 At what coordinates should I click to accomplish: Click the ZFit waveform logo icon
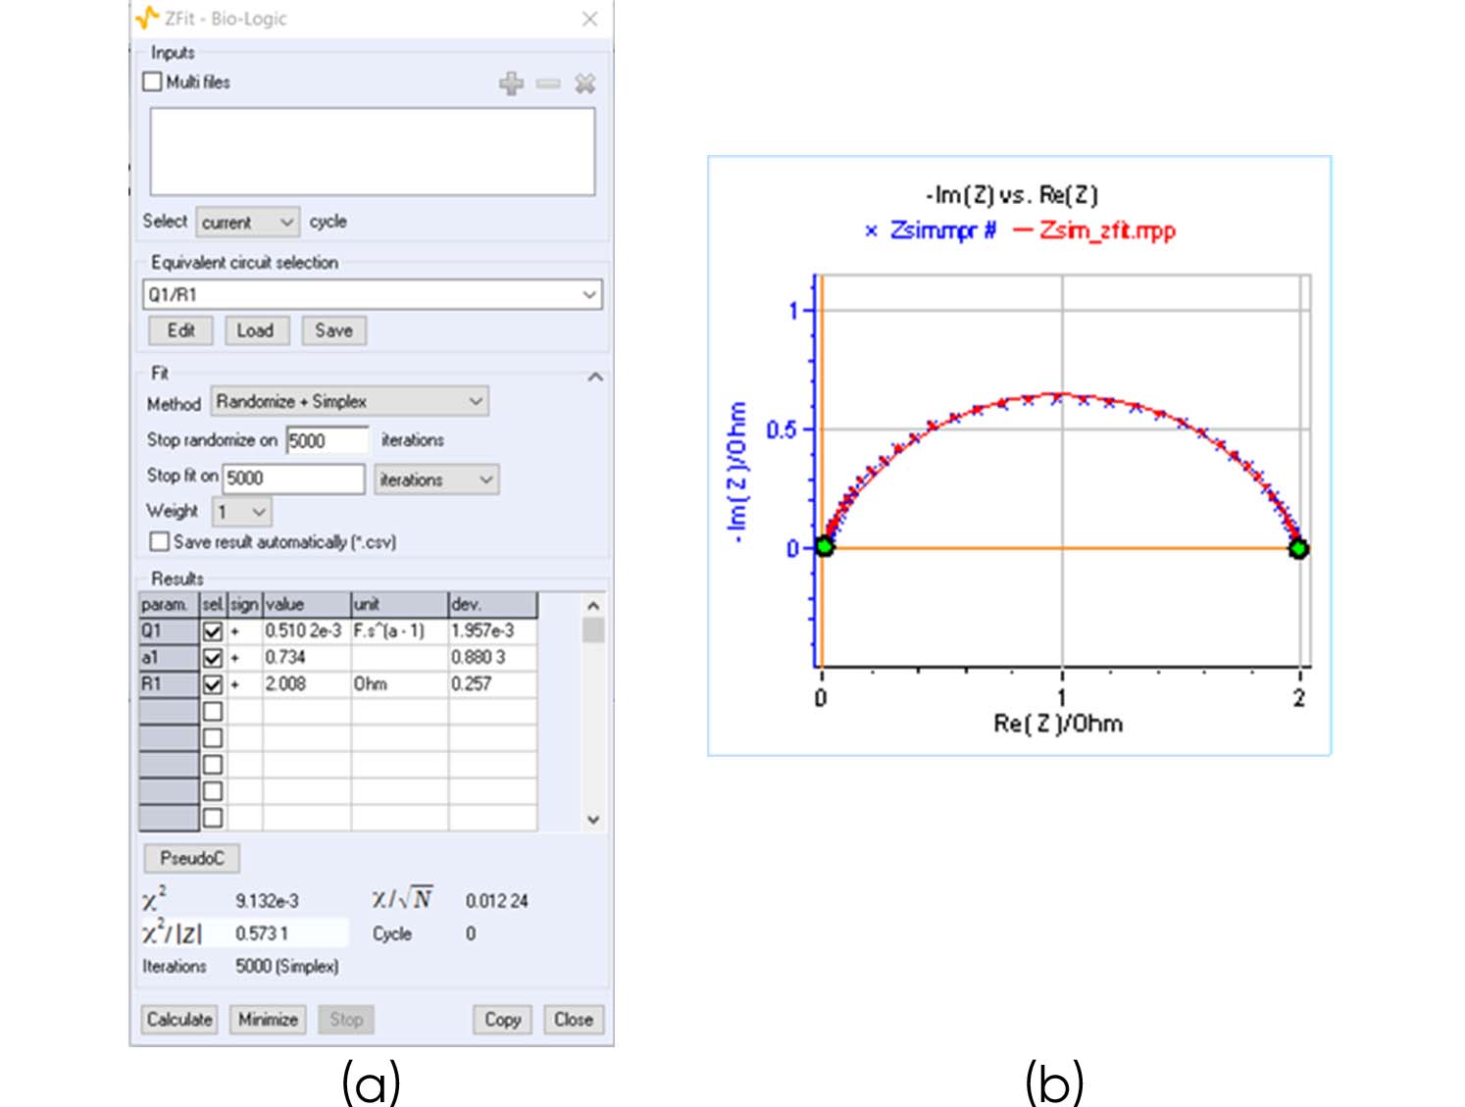pos(148,17)
